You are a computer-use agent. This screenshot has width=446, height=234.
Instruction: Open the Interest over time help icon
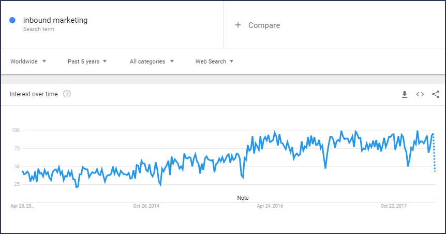pyautogui.click(x=67, y=94)
